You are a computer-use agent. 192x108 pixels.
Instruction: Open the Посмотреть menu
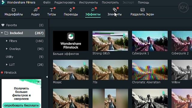pyautogui.click(x=110, y=2)
